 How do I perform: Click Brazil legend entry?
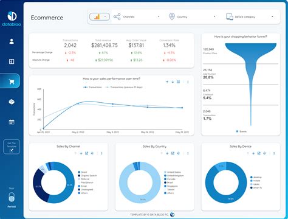[168, 182]
